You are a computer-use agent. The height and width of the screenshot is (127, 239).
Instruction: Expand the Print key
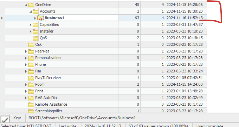(26, 91)
